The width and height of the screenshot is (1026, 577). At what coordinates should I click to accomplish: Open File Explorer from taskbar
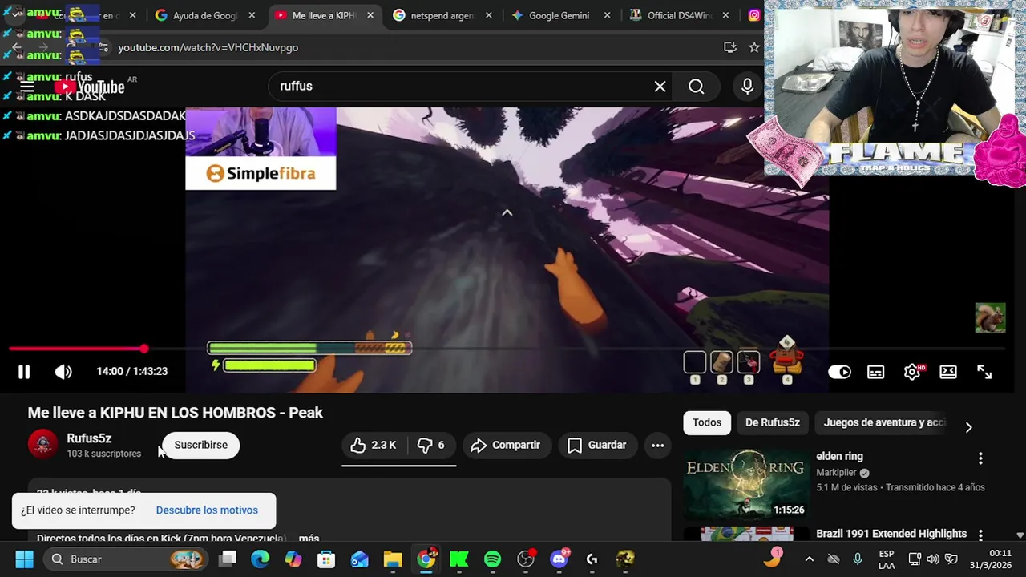(x=393, y=559)
